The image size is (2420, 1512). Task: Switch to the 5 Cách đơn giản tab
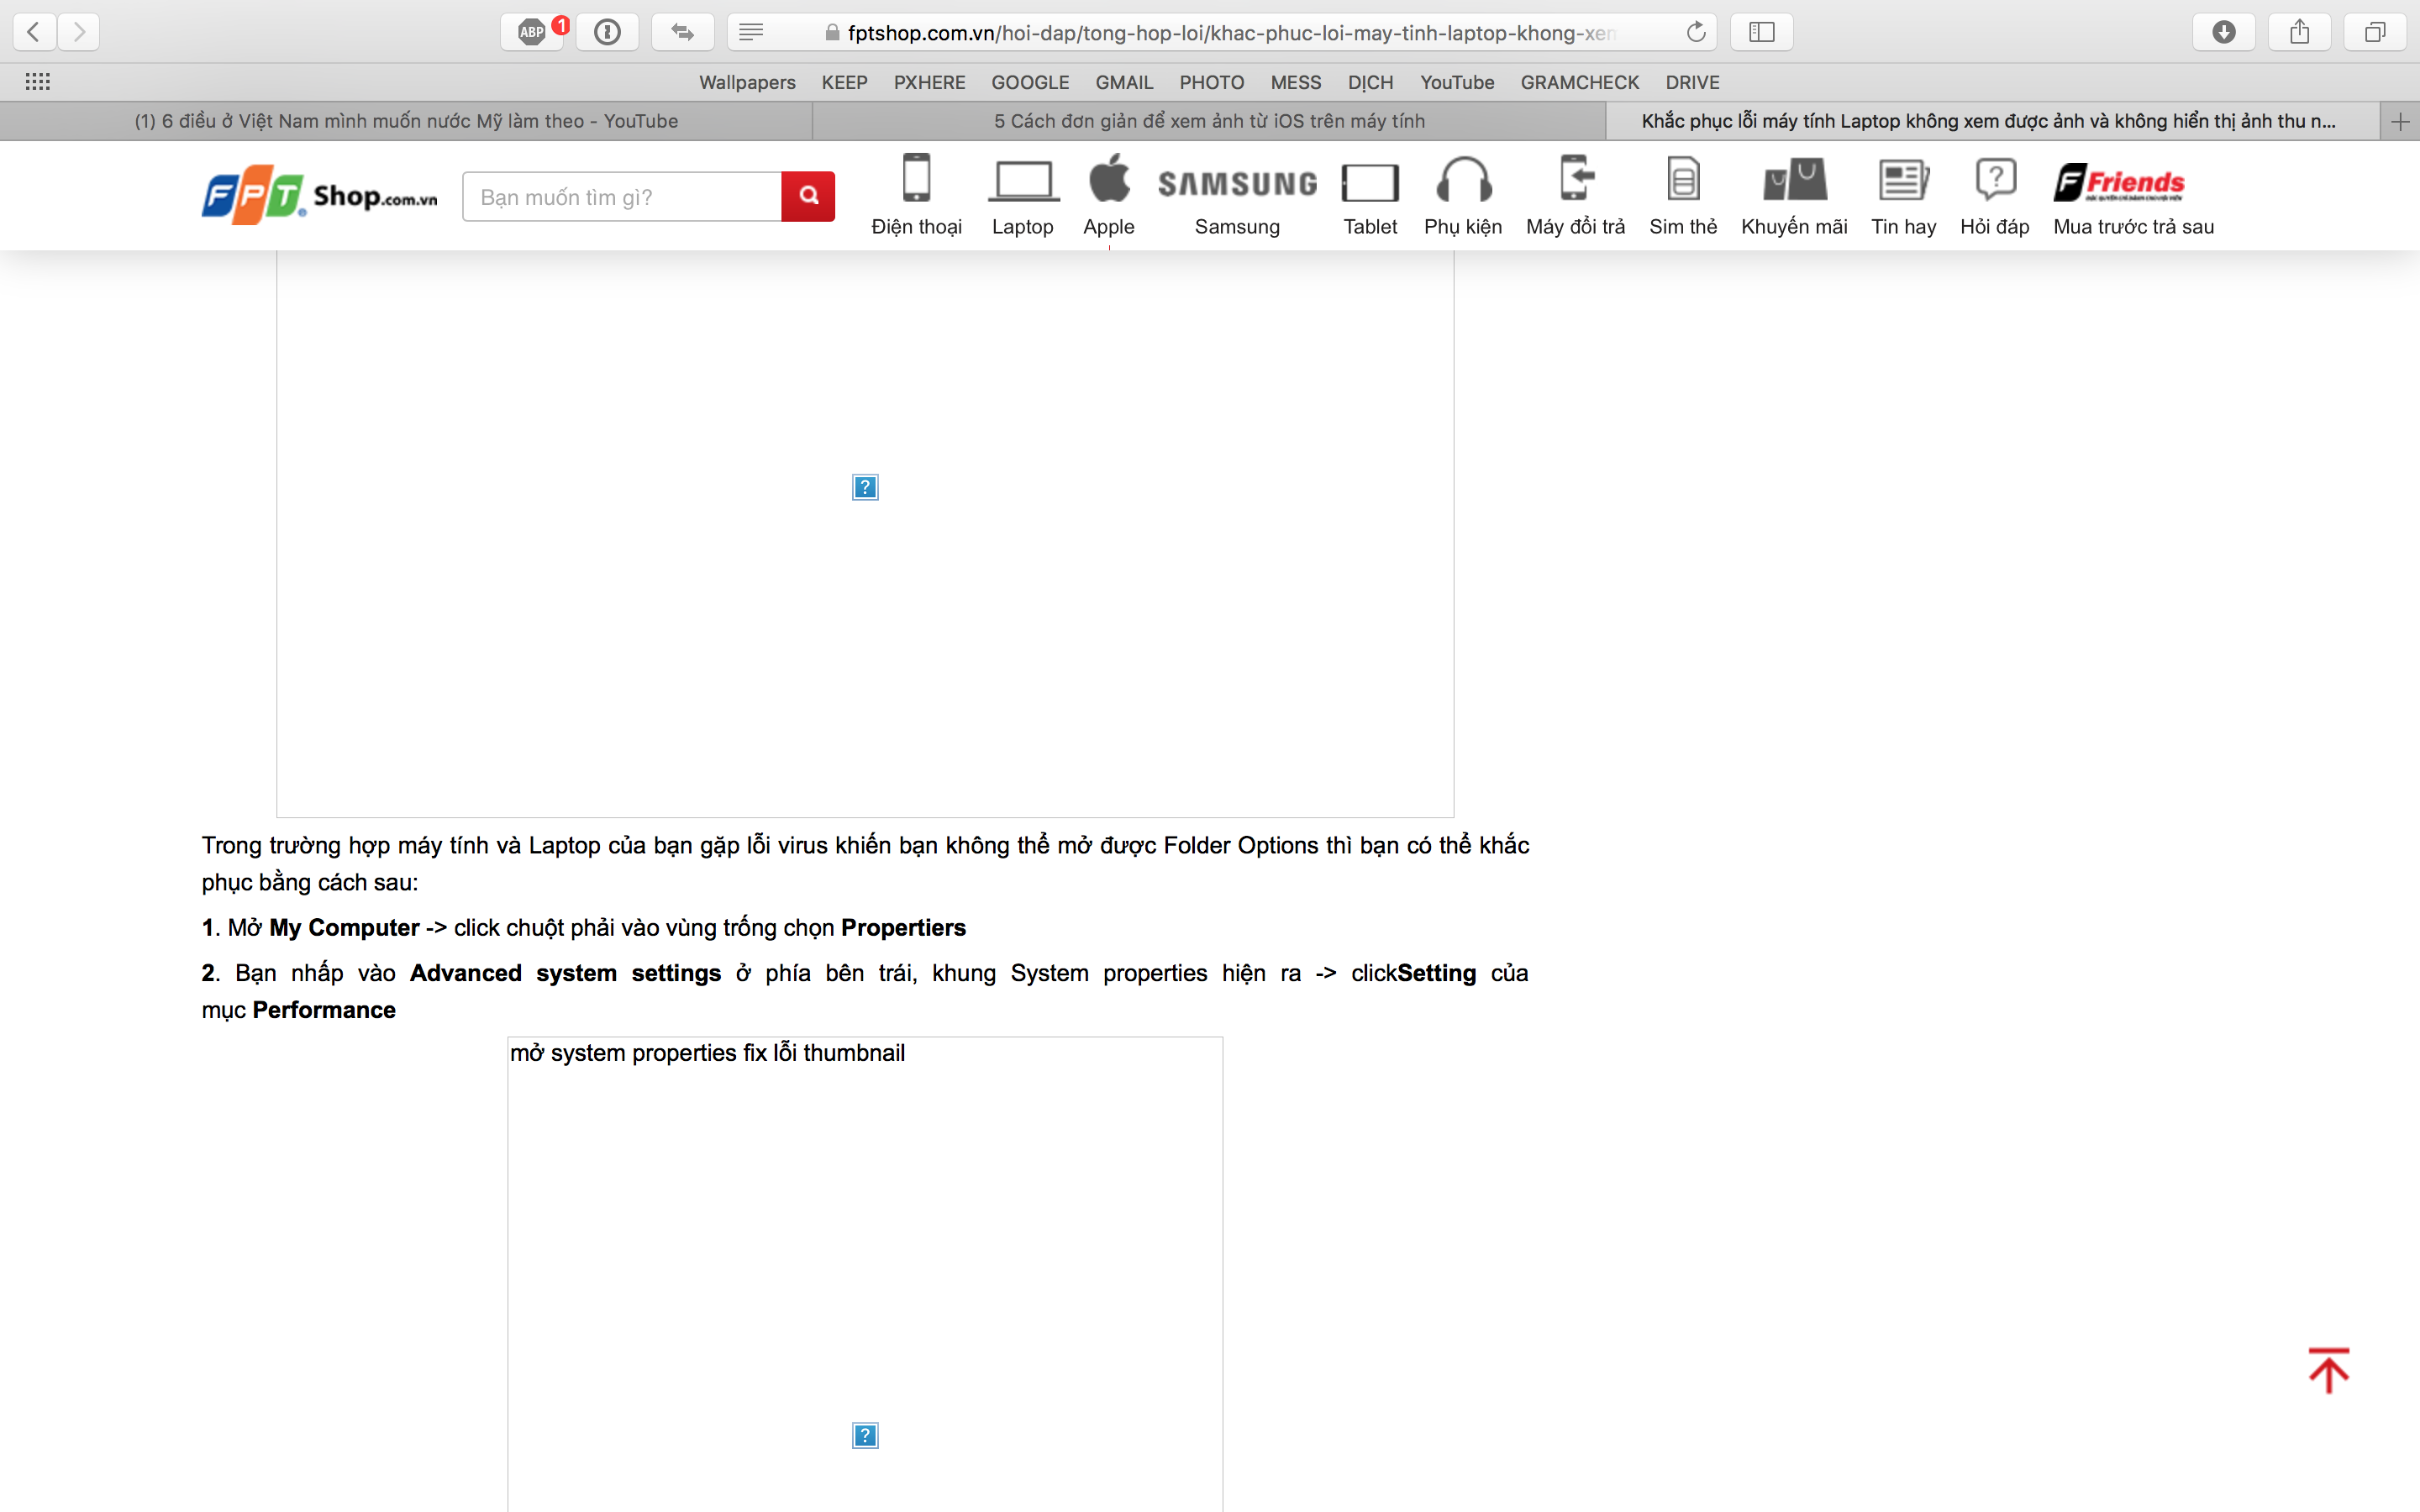(x=1209, y=121)
